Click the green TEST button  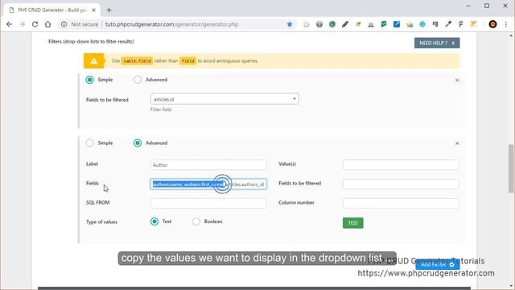[x=353, y=223]
